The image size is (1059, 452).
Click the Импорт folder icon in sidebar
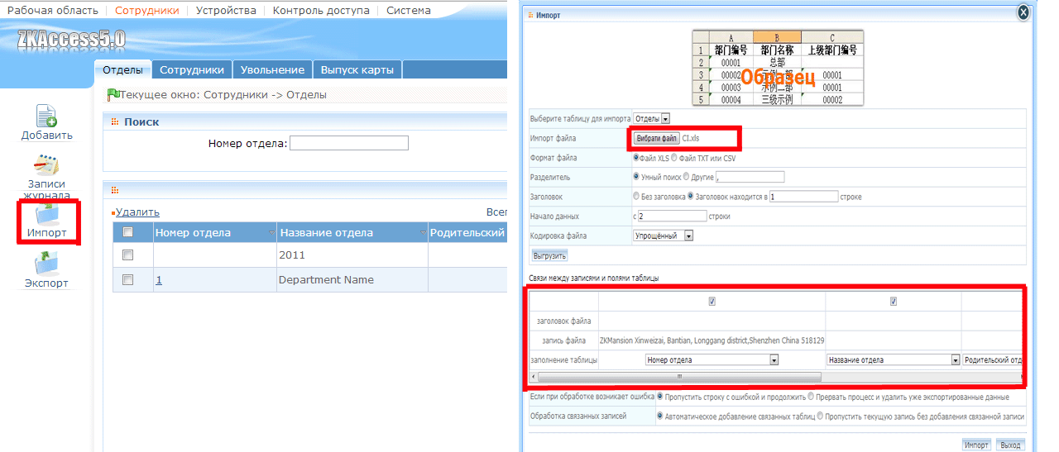click(46, 215)
